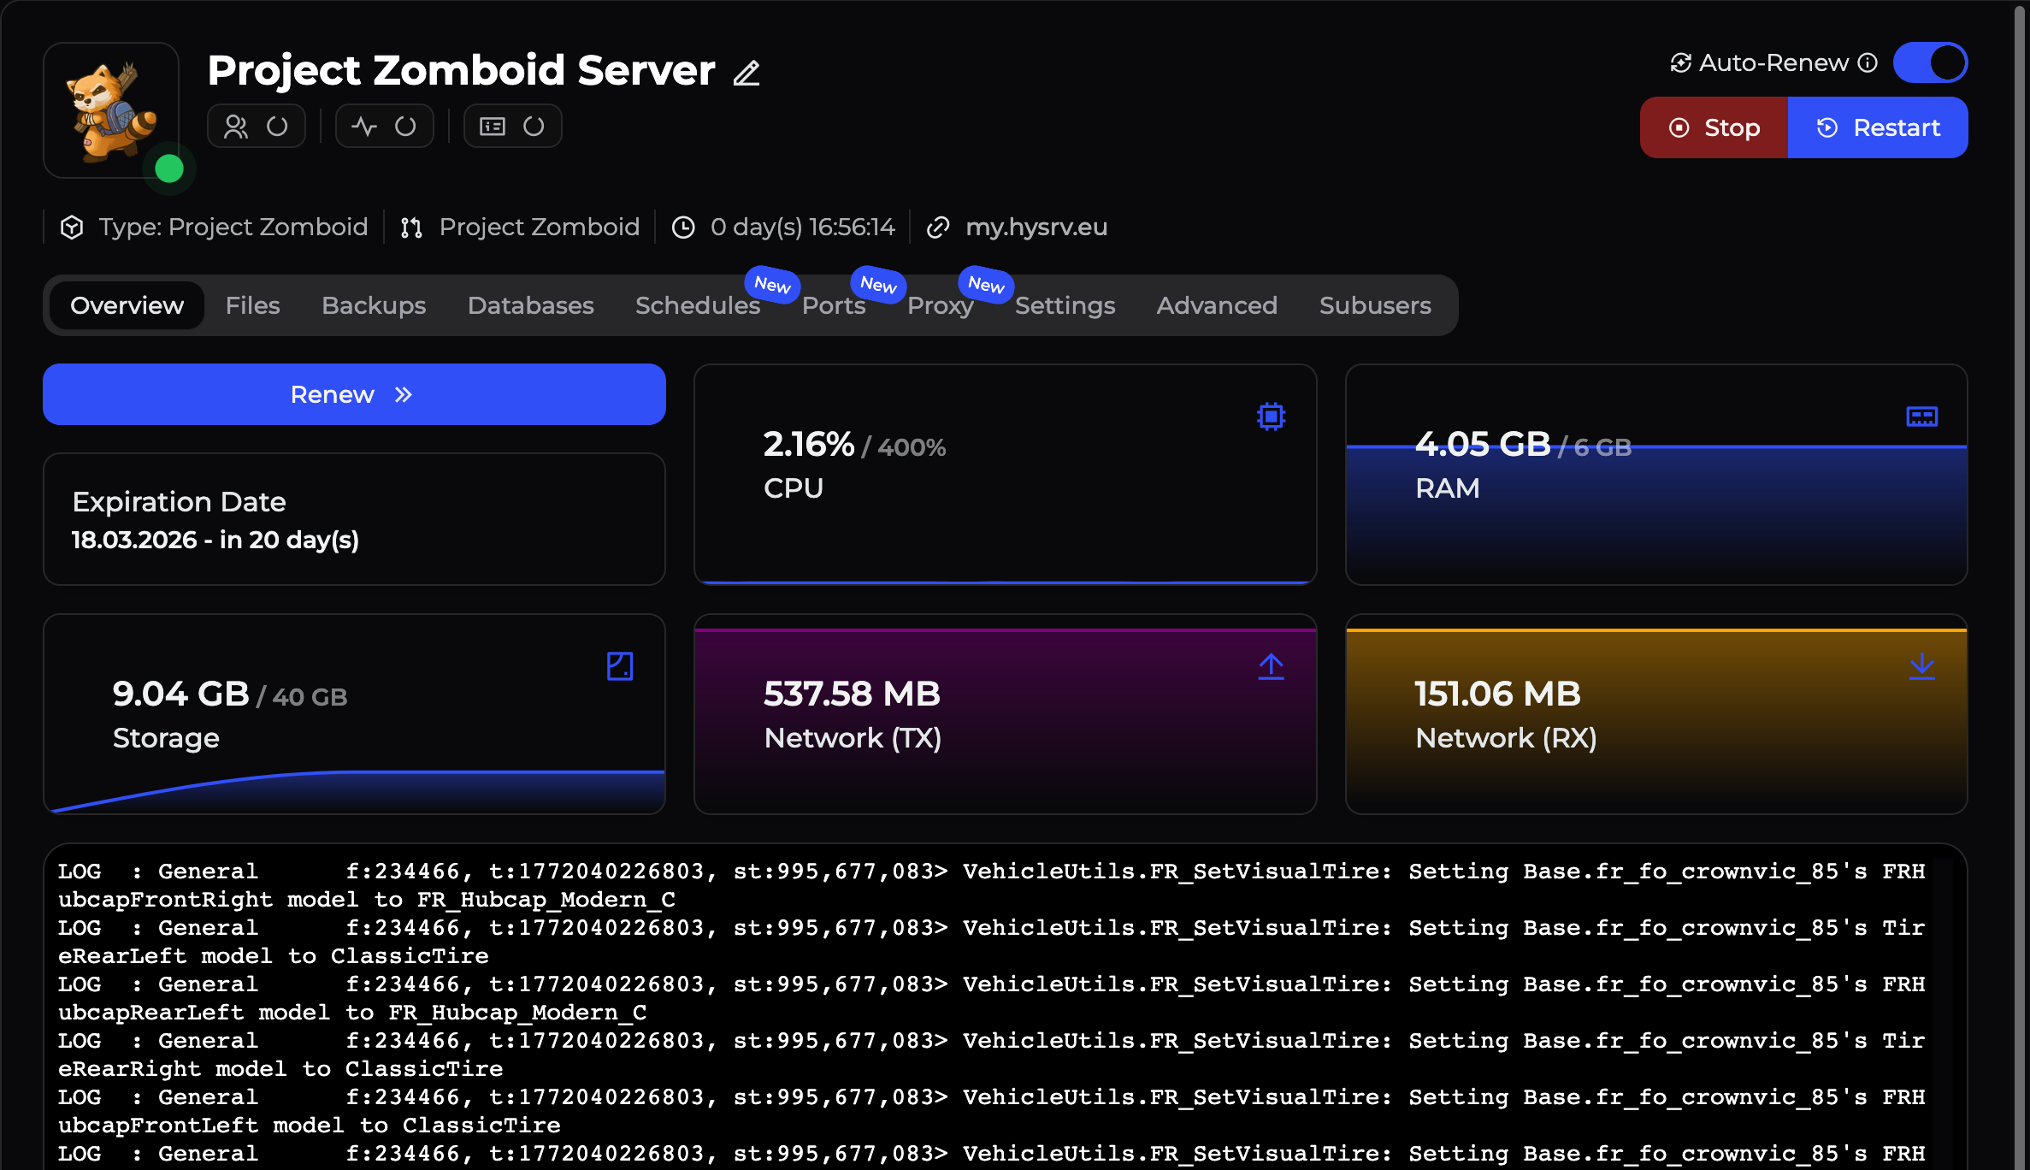2030x1170 pixels.
Task: Stop the Project Zomboid server
Action: 1713,127
